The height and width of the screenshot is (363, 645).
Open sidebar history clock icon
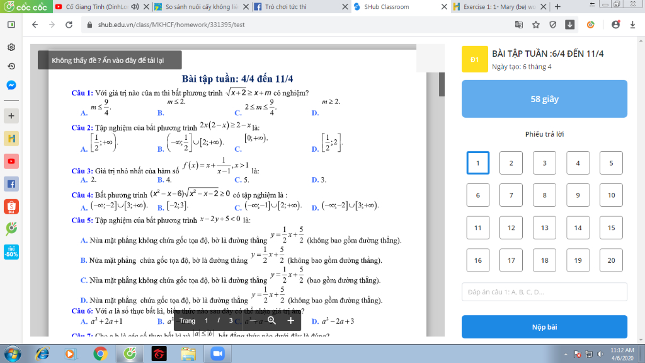click(11, 66)
